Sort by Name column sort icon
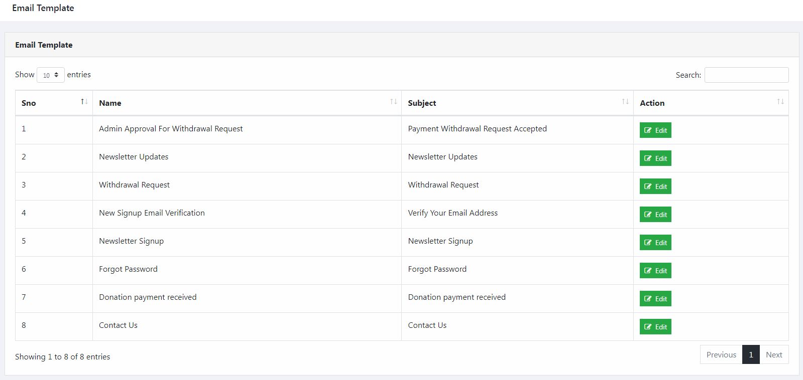Screen dimensions: 803x380 click(x=394, y=102)
